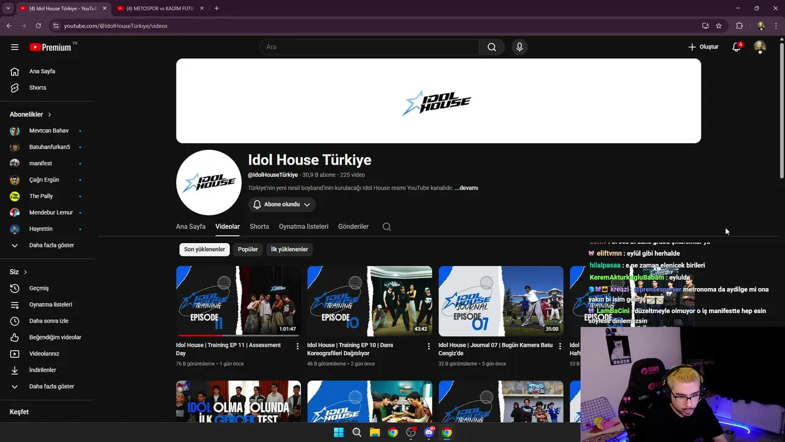Open the Gönderiler tab
This screenshot has width=785, height=442.
[x=353, y=227]
